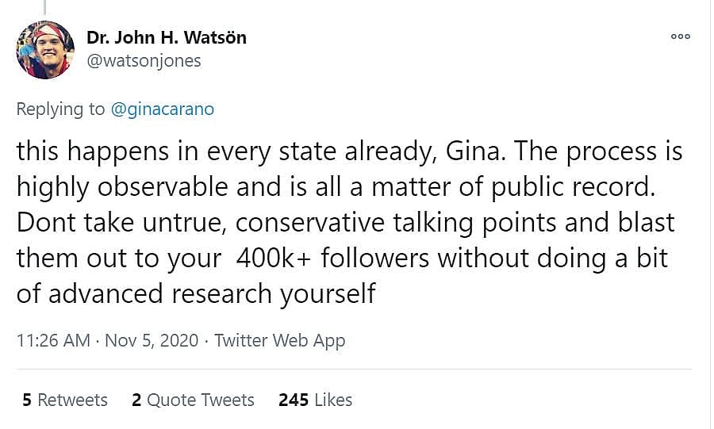714x429 pixels.
Task: Click the 11:26 AM time stamp
Action: coord(53,340)
